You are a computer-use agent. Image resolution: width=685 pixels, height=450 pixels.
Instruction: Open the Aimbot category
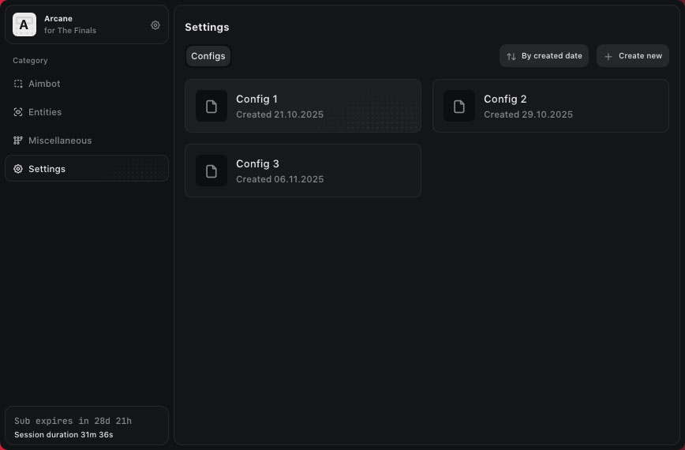pyautogui.click(x=44, y=84)
